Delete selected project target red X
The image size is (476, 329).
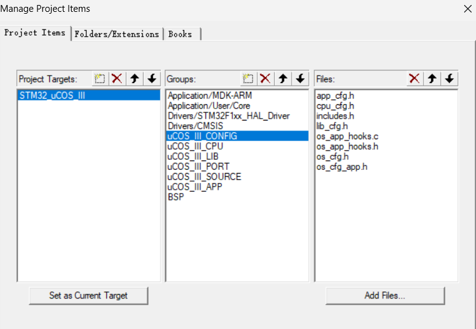click(117, 79)
